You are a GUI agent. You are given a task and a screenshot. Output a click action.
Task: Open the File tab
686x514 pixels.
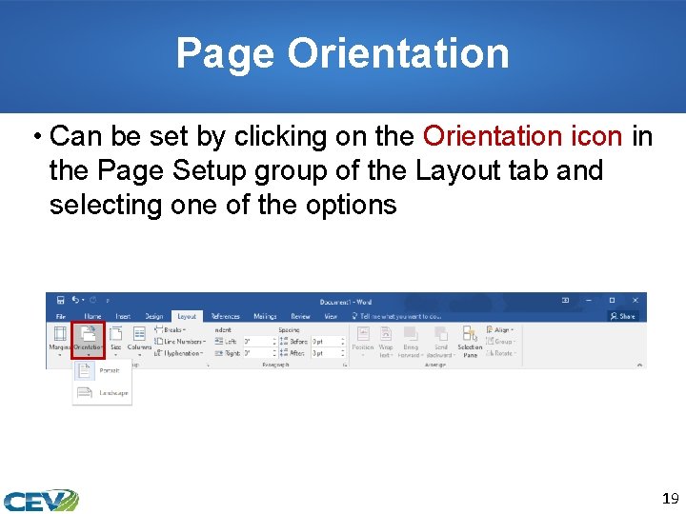pos(60,316)
